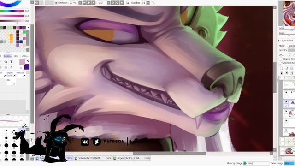Enable the Selection Source checkbox

coord(281,63)
